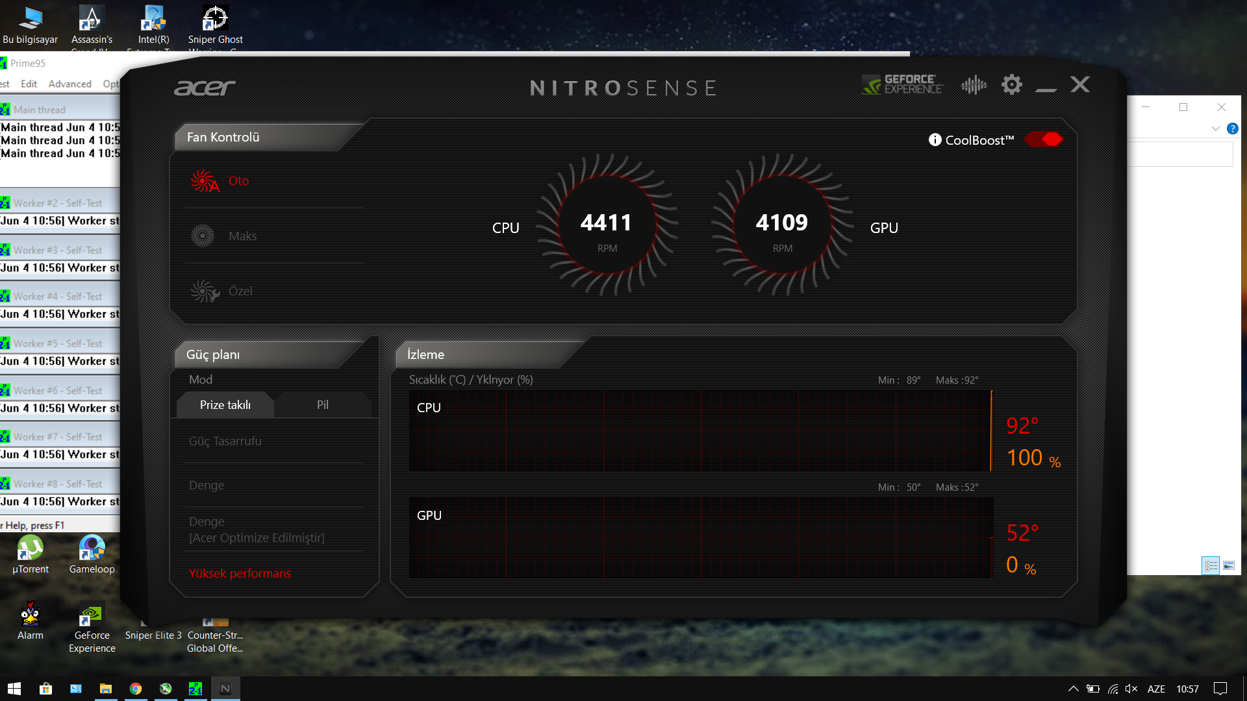Toggle the CoolBoost switch
Viewport: 1247px width, 701px height.
click(x=1043, y=139)
